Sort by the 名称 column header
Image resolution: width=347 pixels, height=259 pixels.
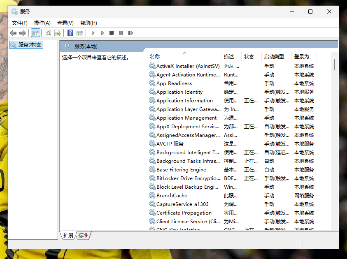coord(185,57)
